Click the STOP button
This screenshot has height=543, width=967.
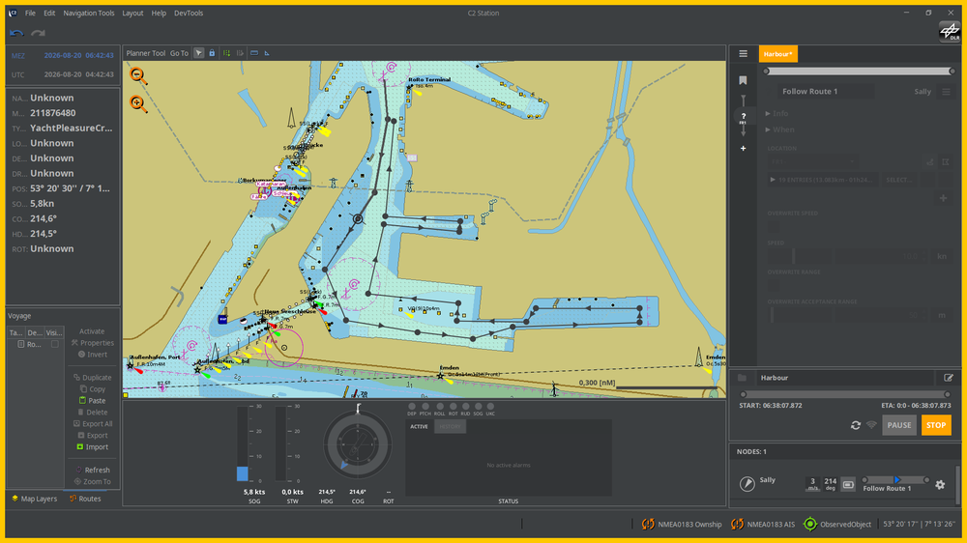pyautogui.click(x=935, y=425)
